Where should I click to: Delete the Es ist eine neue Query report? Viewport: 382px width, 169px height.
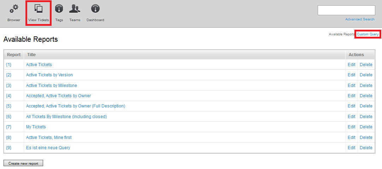pos(366,148)
